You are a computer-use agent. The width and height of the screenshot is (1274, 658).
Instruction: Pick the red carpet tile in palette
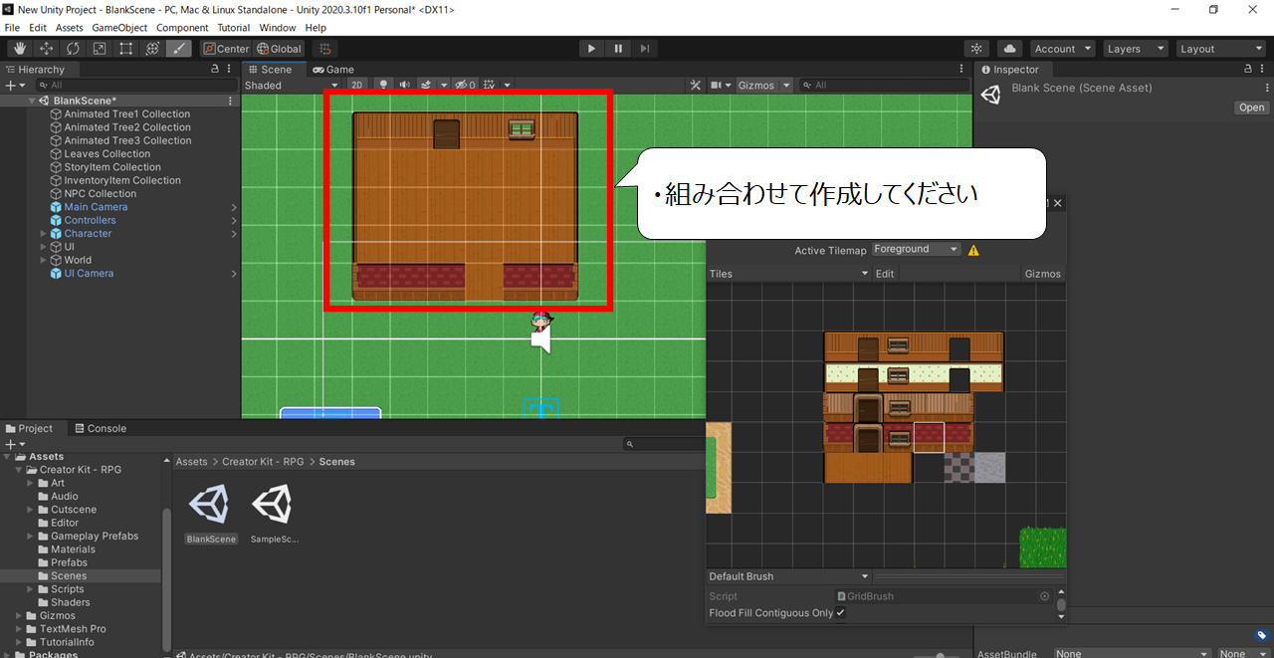[x=929, y=437]
